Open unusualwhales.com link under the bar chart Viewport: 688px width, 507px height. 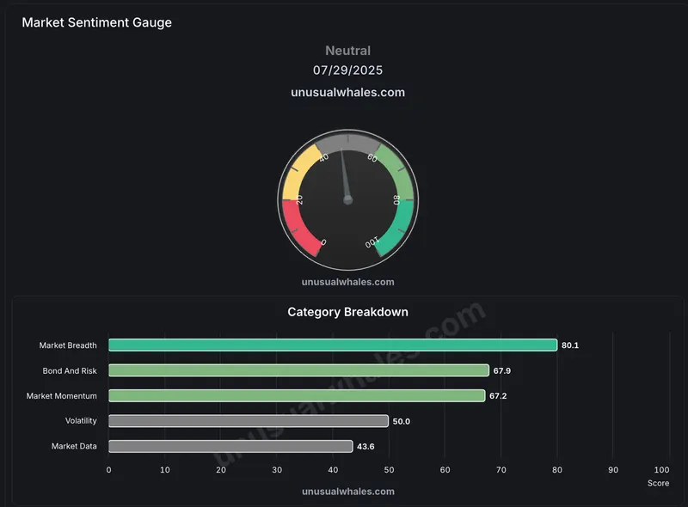point(348,492)
